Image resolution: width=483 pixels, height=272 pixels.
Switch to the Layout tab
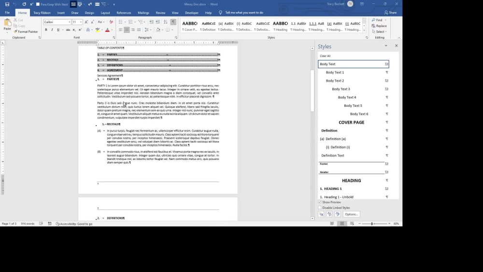coord(105,13)
